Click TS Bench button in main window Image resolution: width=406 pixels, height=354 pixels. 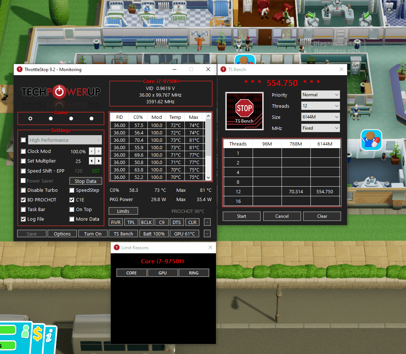pos(123,234)
